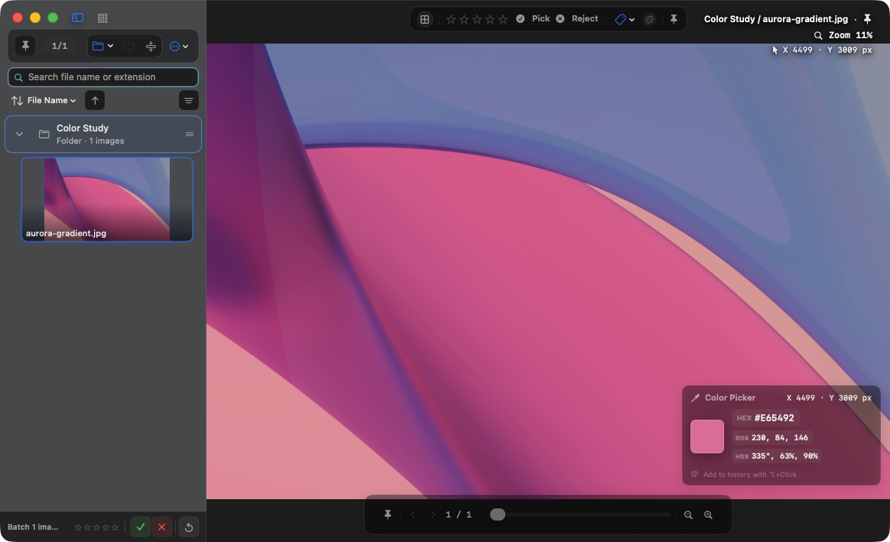The height and width of the screenshot is (542, 890).
Task: Open the folder dropdown in sidebar toolbar
Action: (102, 46)
